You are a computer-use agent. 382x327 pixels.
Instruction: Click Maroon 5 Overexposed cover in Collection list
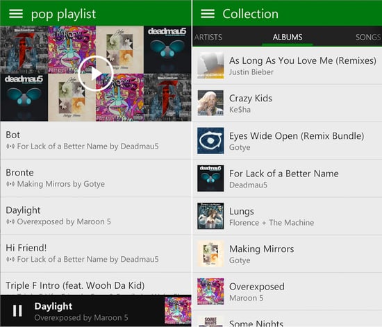click(x=210, y=291)
